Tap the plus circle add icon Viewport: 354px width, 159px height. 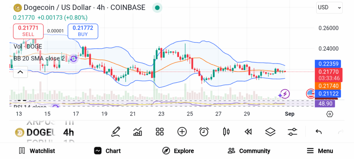tap(182, 131)
